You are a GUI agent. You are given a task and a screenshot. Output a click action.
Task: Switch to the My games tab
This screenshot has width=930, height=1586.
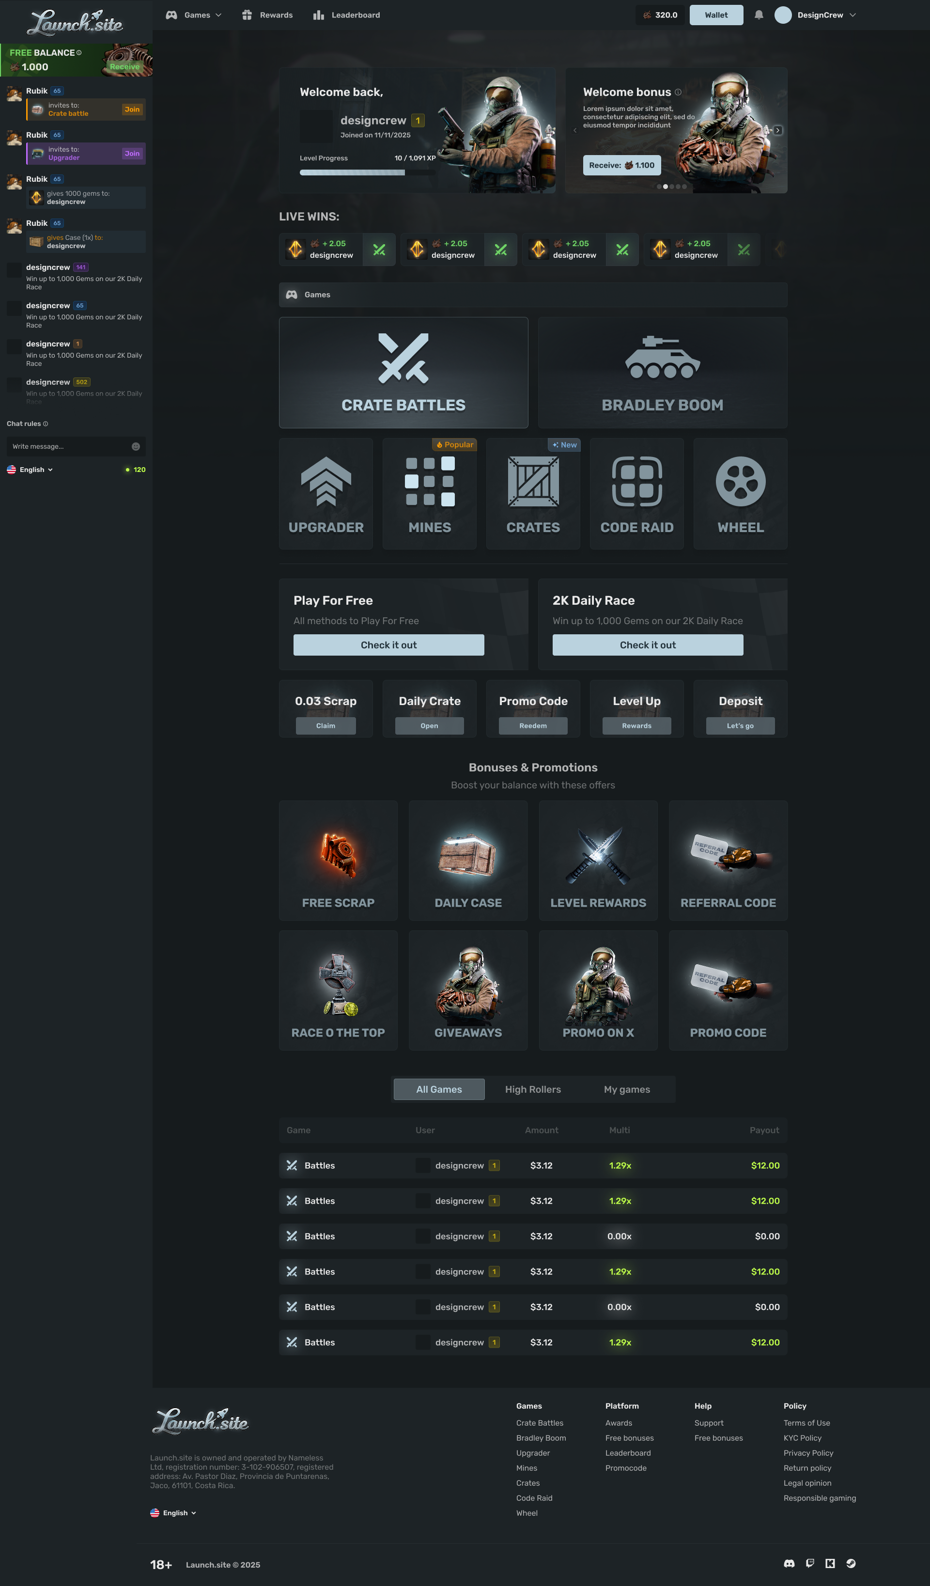[627, 1090]
